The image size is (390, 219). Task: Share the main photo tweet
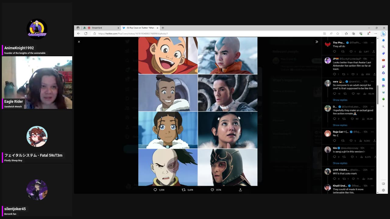[x=240, y=190]
